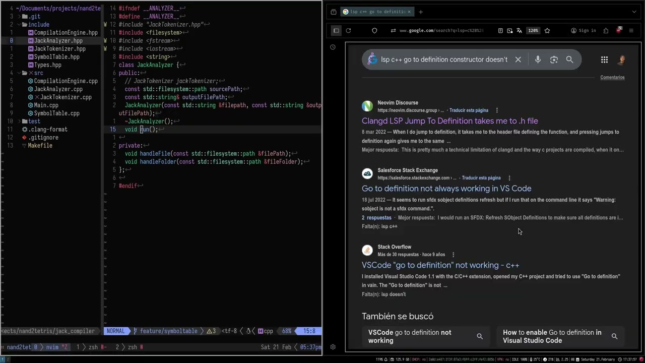Open the sidebar history clock icon

tap(333, 47)
